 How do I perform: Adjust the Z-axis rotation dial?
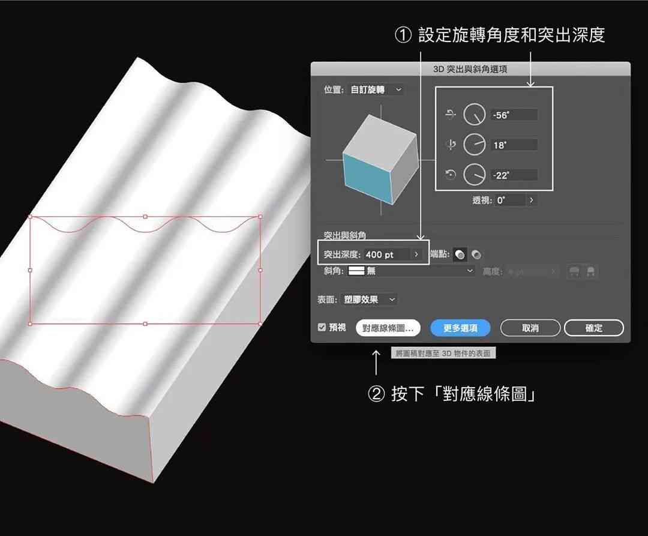pyautogui.click(x=474, y=175)
